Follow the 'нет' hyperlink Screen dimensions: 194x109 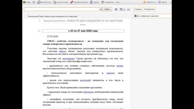101,54
